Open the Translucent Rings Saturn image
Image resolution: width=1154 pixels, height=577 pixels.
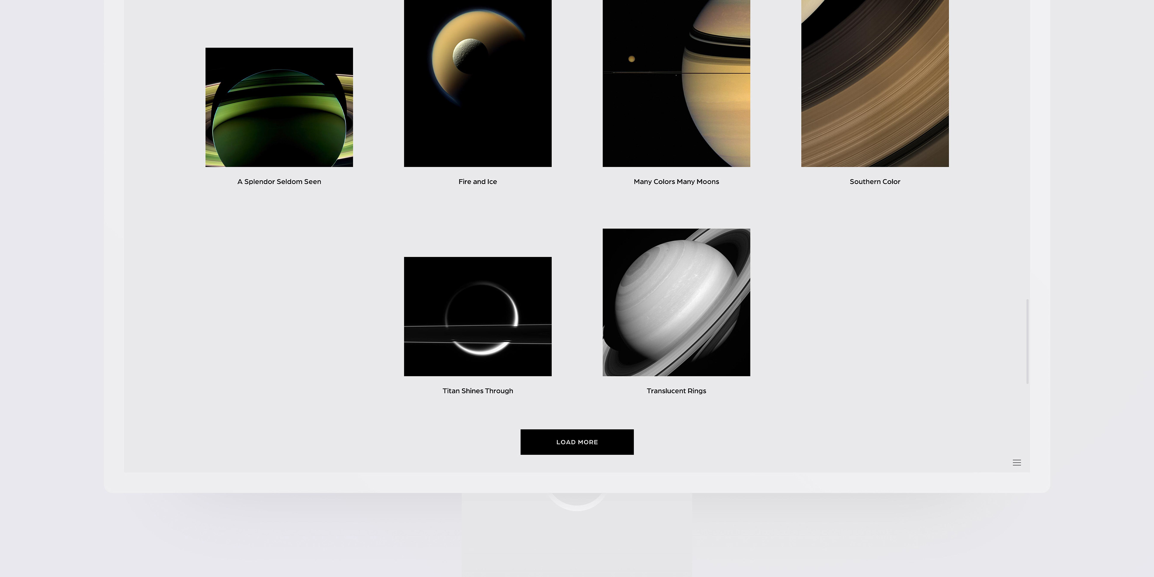pyautogui.click(x=676, y=302)
